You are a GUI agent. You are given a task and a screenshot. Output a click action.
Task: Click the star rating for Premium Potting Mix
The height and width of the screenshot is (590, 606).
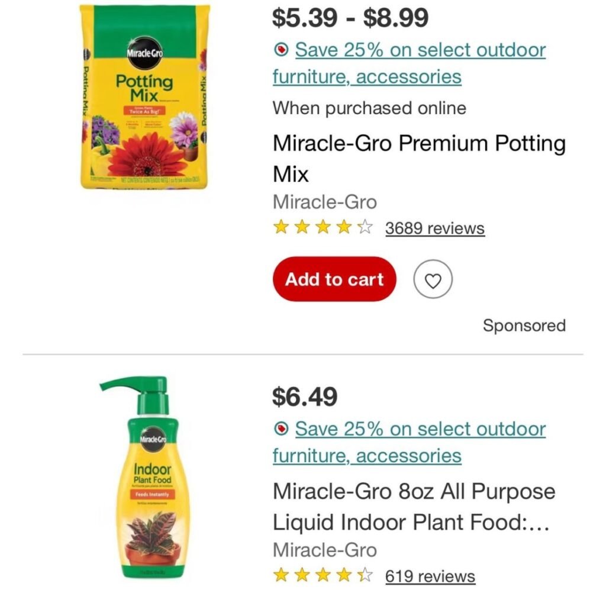coord(323,228)
